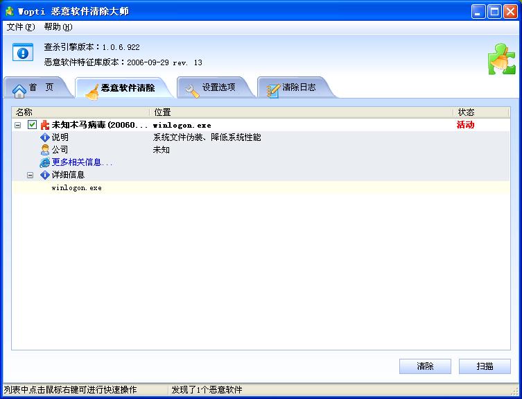The width and height of the screenshot is (522, 399).
Task: Open the 文件(F) menu
Action: click(21, 27)
